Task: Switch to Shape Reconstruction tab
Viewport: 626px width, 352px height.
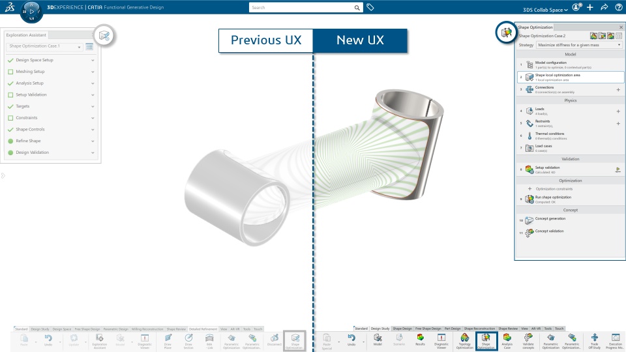Action: pyautogui.click(x=479, y=329)
